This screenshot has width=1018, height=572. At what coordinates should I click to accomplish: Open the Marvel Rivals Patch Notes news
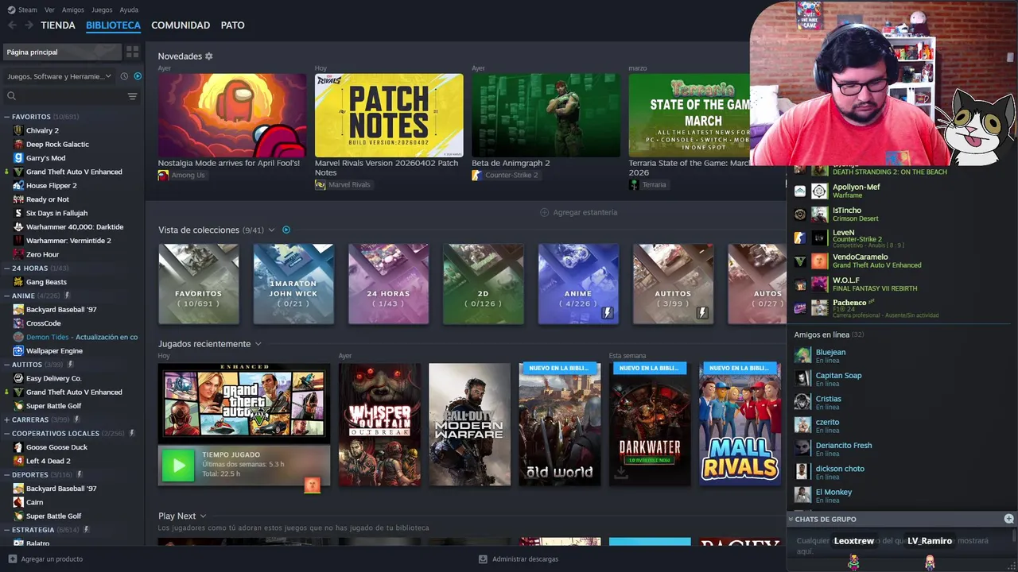coord(389,115)
